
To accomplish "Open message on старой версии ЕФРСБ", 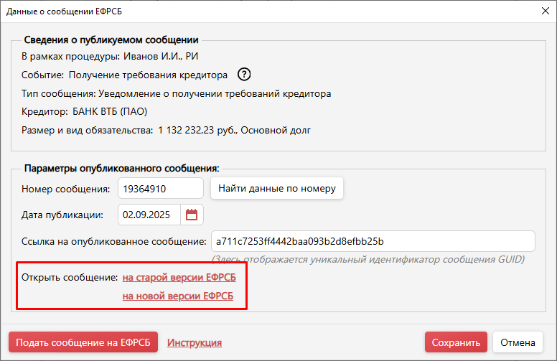I will (179, 277).
